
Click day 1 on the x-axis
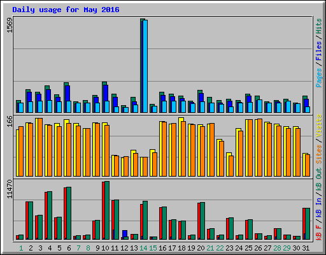pos(21,248)
